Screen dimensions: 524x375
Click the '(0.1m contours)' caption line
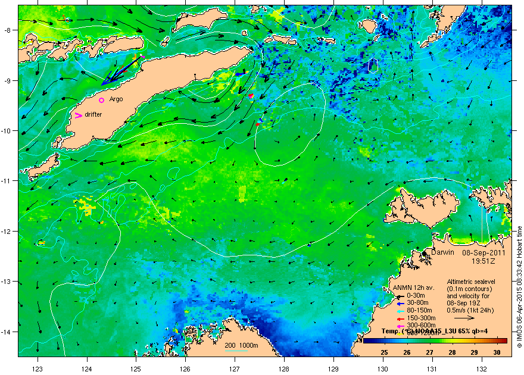(469, 289)
